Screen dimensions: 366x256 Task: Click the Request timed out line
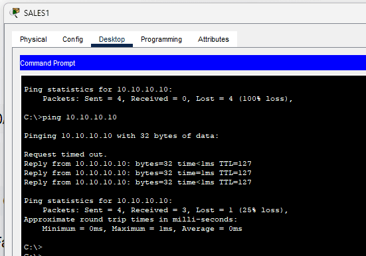pos(65,155)
